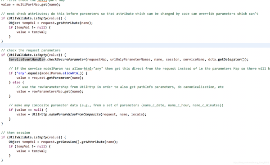
Task: Click the "next check attributes" comment line
Action: [130, 14]
